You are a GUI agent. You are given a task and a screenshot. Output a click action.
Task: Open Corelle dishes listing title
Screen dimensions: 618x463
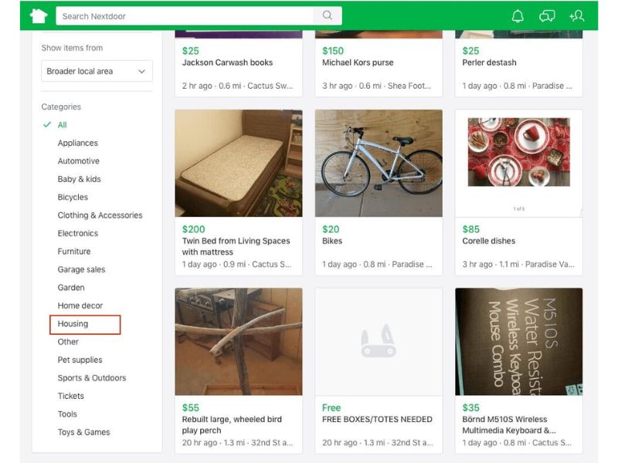click(x=489, y=241)
